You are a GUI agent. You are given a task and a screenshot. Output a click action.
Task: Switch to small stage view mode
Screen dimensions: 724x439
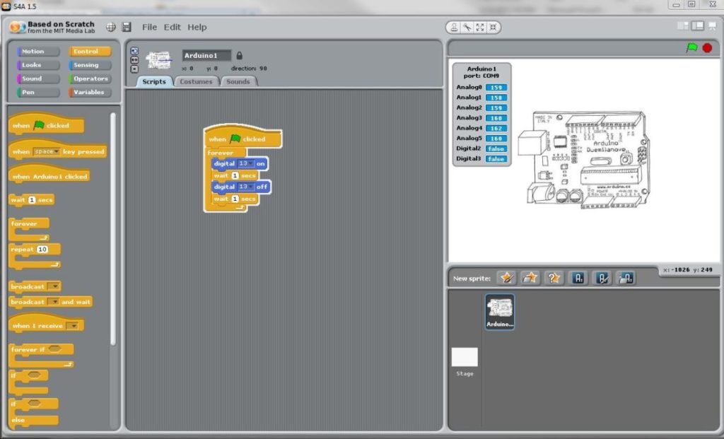click(x=683, y=26)
